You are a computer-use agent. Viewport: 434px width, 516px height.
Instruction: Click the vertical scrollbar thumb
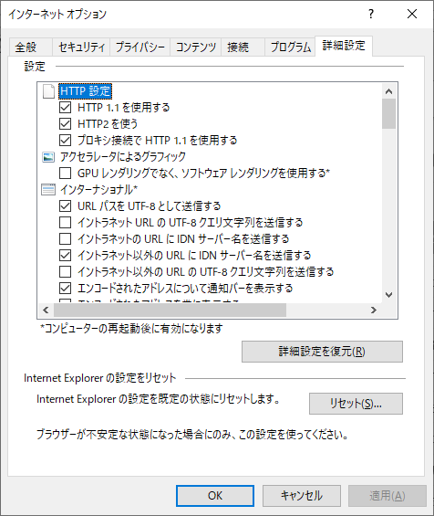click(x=389, y=113)
